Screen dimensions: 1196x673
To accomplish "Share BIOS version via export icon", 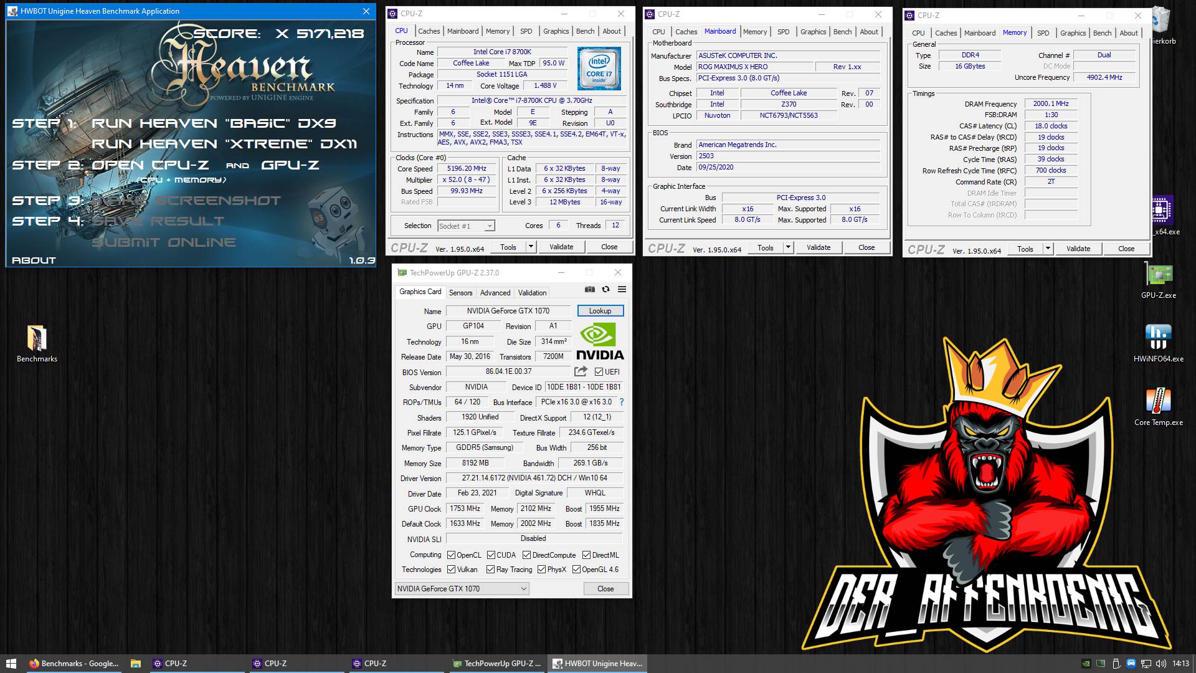I will point(581,371).
